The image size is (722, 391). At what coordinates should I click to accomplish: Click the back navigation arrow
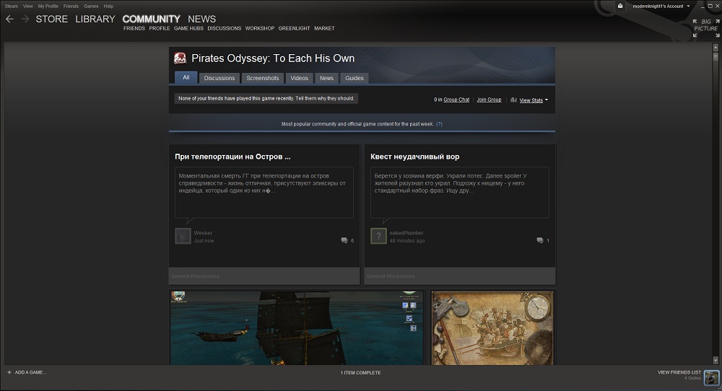point(9,19)
